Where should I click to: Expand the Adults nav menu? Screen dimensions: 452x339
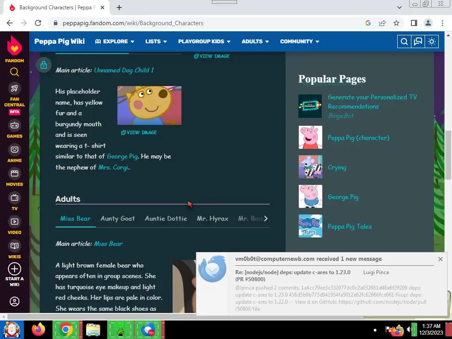[x=255, y=41]
